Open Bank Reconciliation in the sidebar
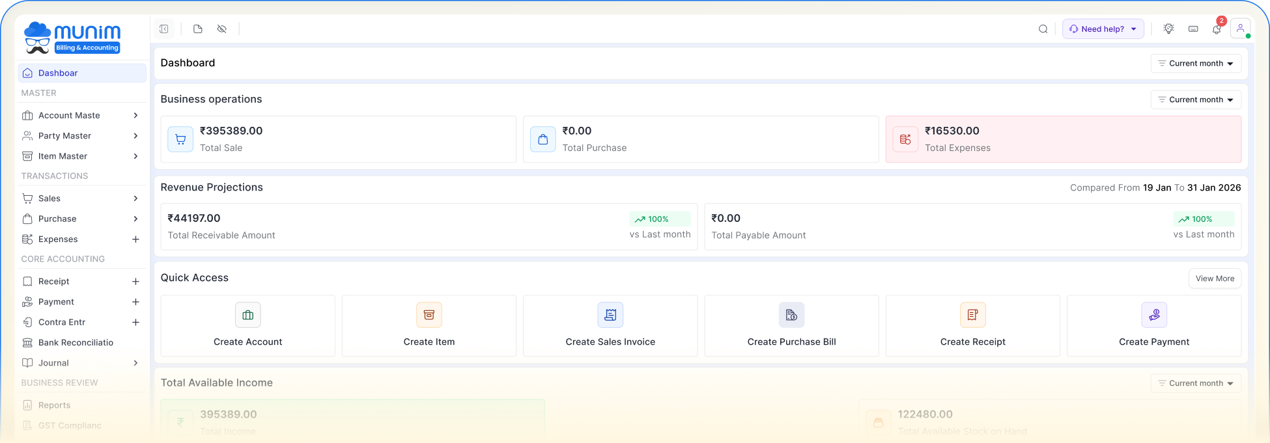The width and height of the screenshot is (1270, 443). tap(76, 343)
